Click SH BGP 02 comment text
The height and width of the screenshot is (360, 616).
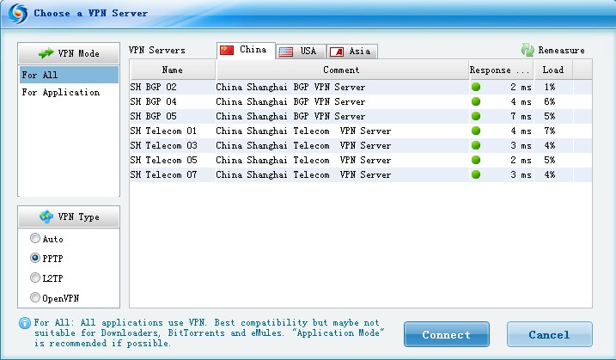click(x=290, y=88)
